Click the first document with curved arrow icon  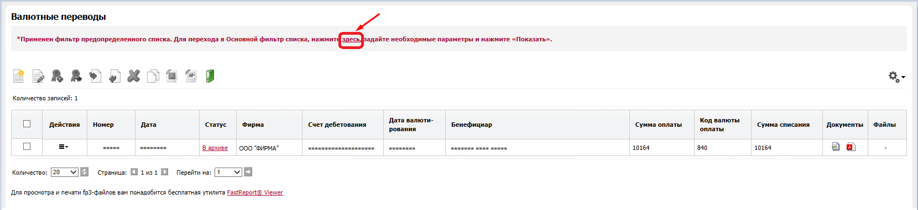95,76
